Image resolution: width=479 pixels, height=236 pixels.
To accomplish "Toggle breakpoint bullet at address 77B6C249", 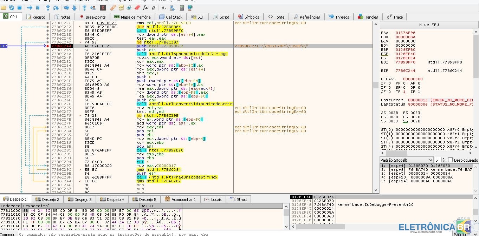I will [48, 50].
